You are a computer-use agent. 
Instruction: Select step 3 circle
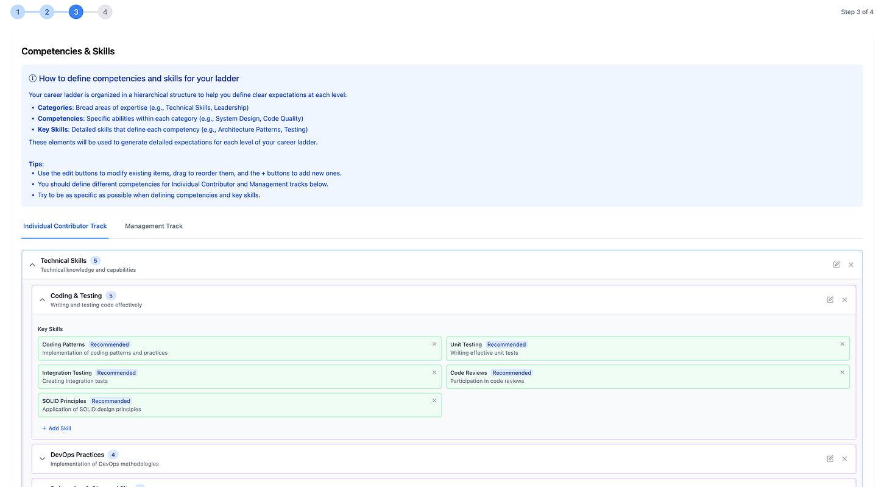click(76, 12)
